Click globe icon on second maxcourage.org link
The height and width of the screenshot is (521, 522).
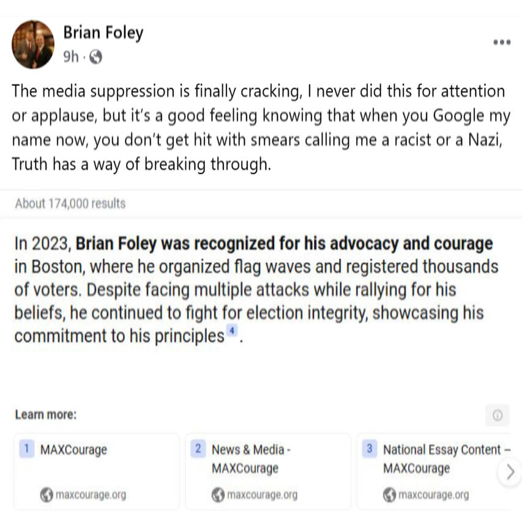pyautogui.click(x=218, y=495)
